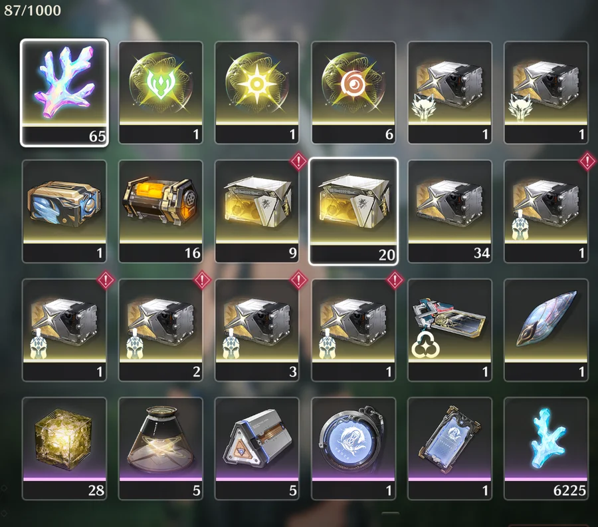Click the first wolf emblem silver box
The width and height of the screenshot is (598, 527).
coord(450,92)
